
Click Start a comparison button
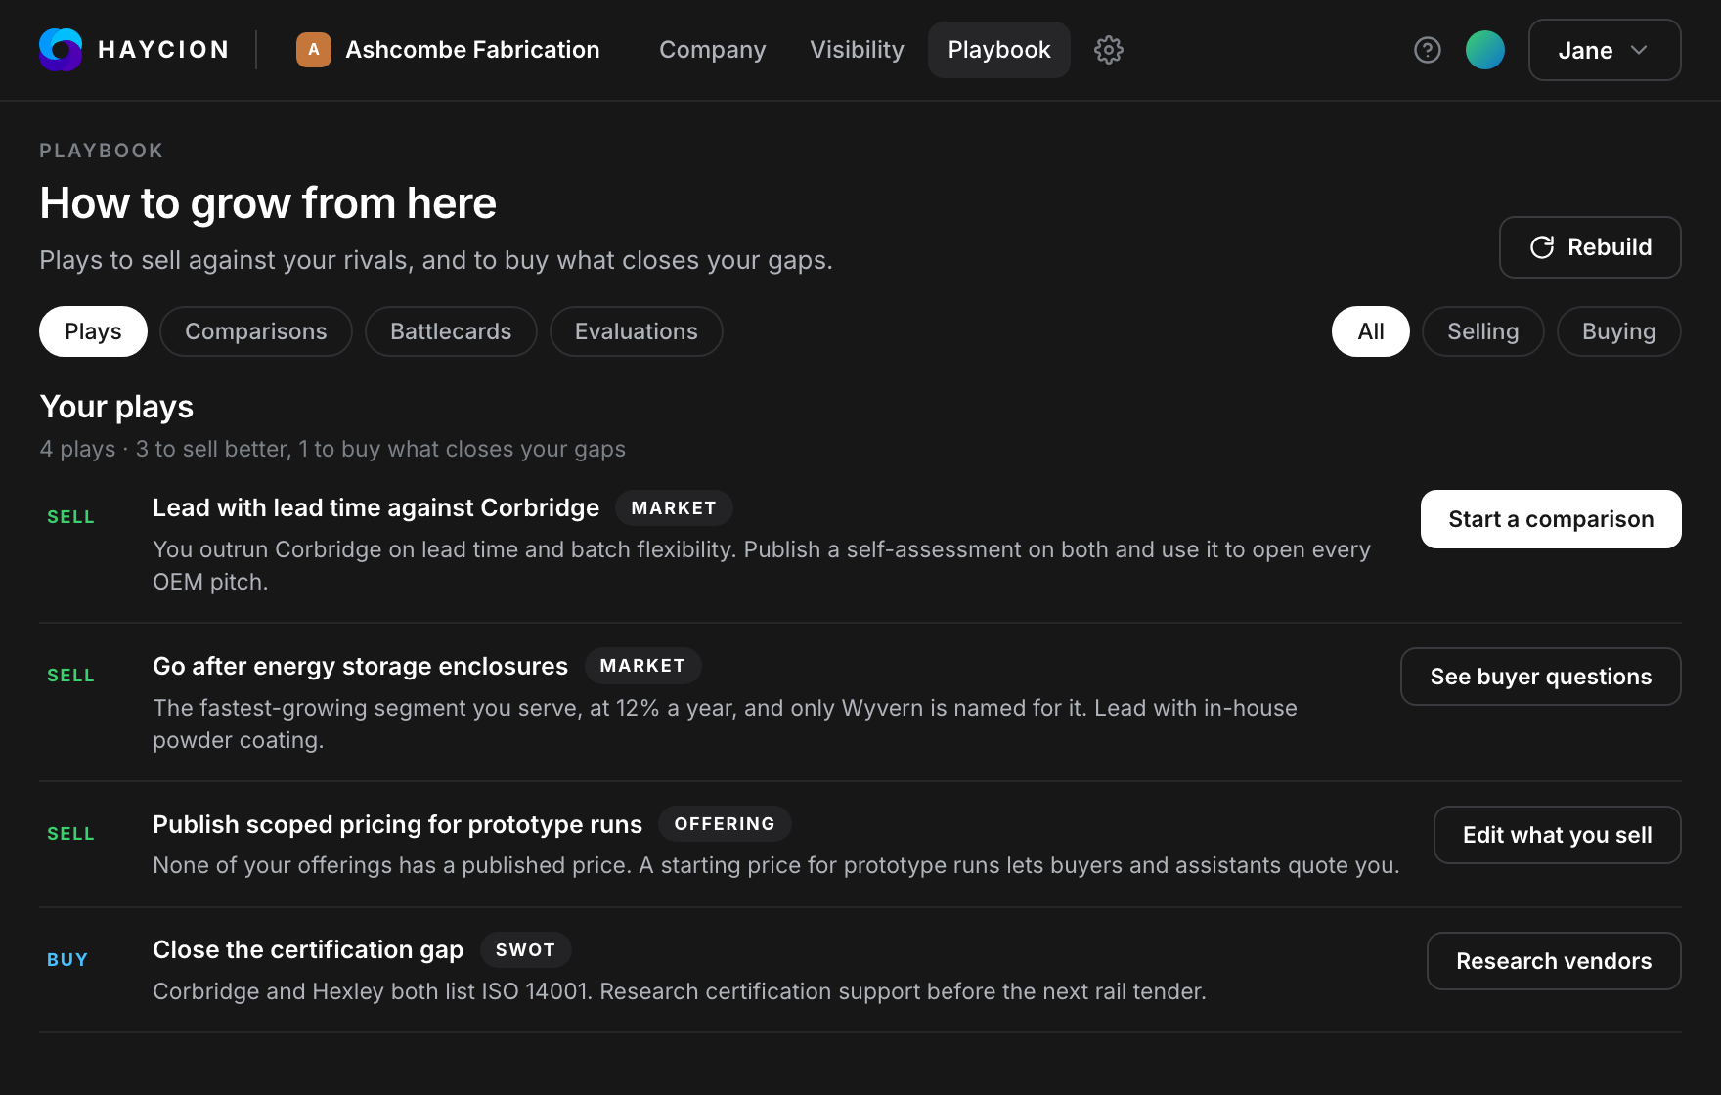(1551, 519)
